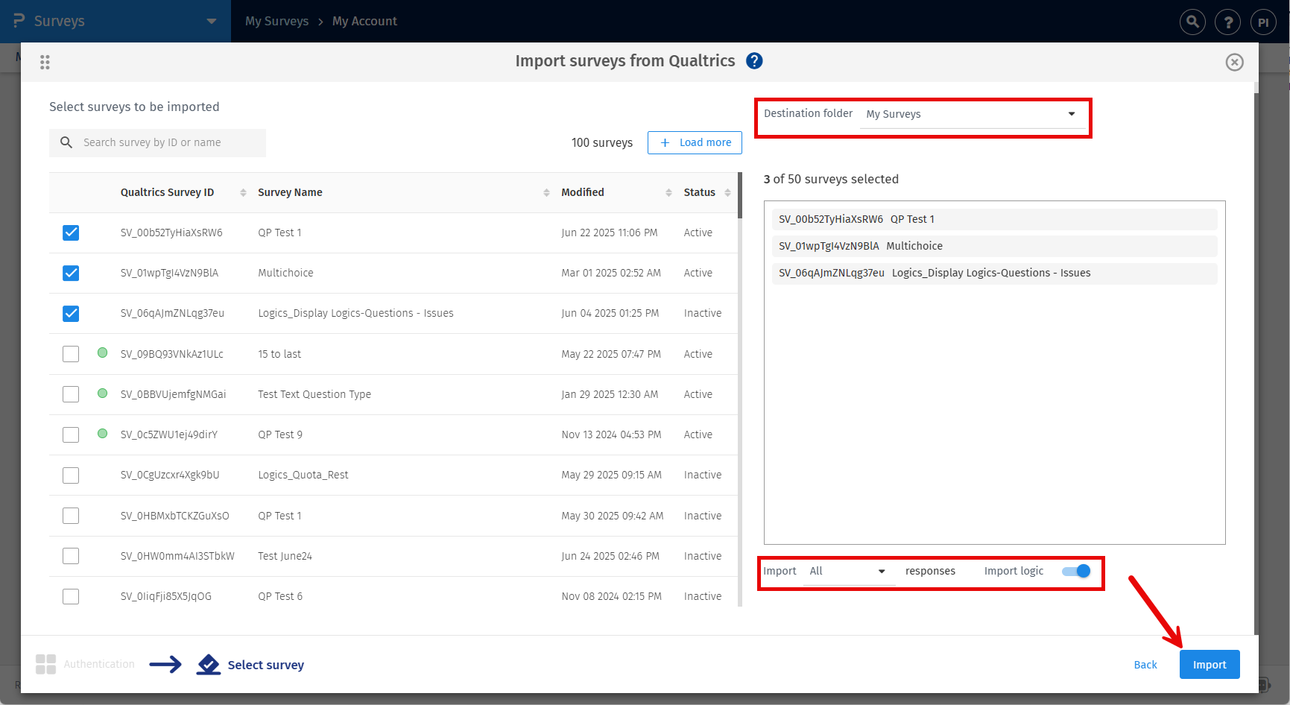Viewport: 1290px width, 705px height.
Task: Expand the Surveys product dropdown
Action: tap(212, 22)
